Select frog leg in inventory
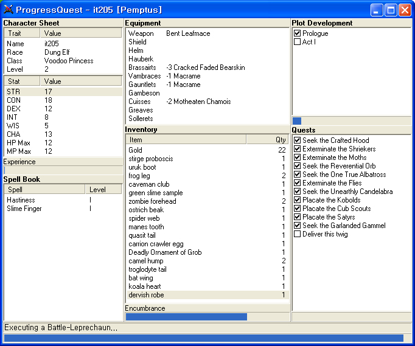 click(207, 176)
